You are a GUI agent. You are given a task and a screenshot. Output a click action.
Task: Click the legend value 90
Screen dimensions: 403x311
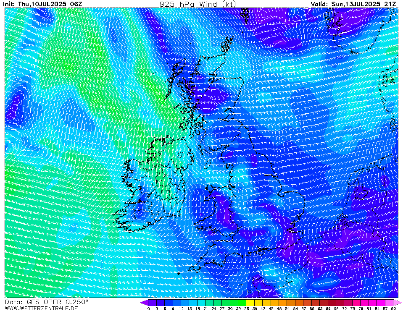[393, 308]
